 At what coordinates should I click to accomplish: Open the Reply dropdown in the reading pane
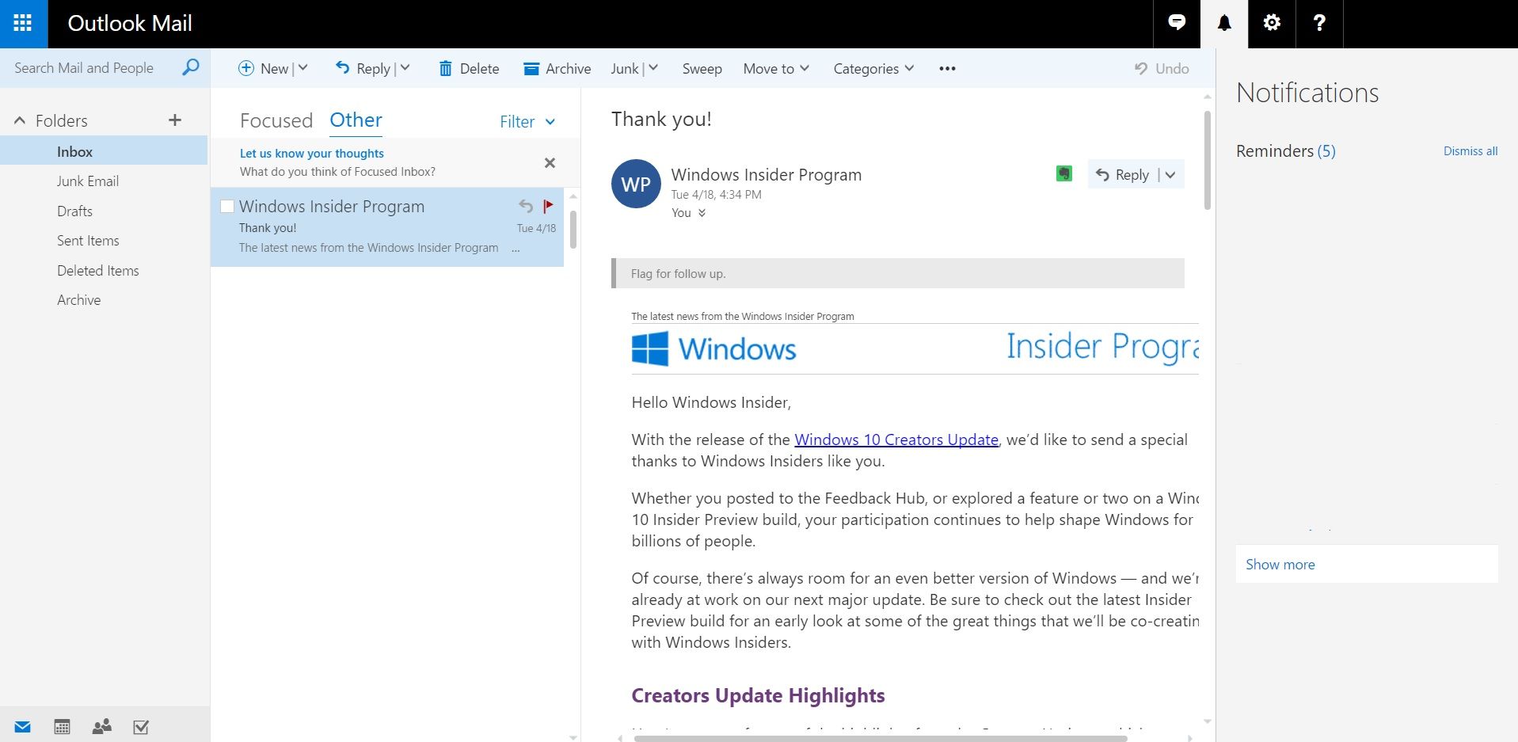coord(1170,174)
